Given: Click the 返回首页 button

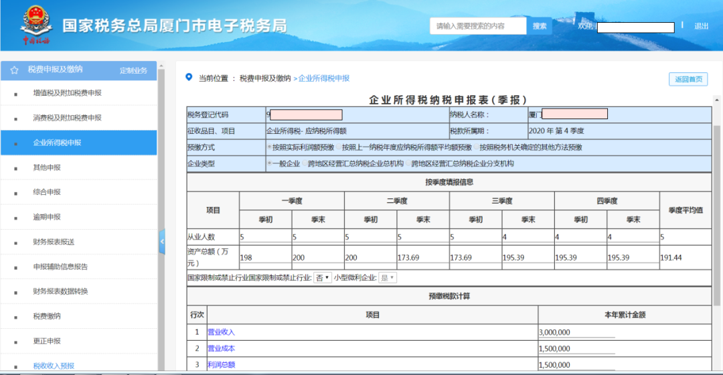Looking at the screenshot, I should (688, 79).
